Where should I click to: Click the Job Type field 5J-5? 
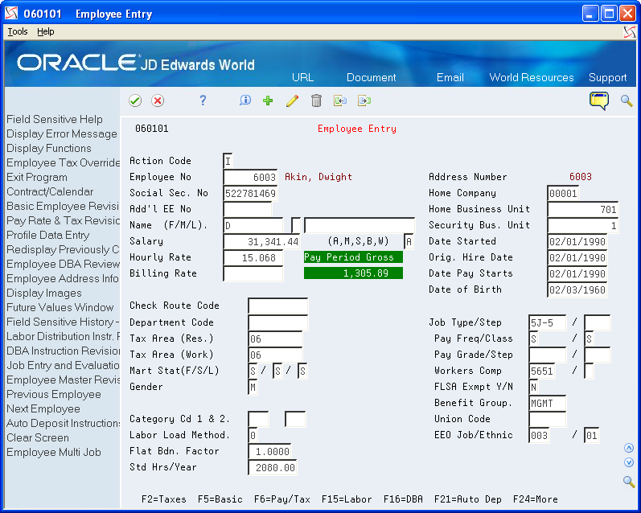pos(548,323)
